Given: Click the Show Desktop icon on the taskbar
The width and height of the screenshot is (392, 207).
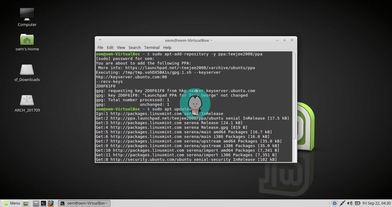Looking at the screenshot, I should 26,203.
